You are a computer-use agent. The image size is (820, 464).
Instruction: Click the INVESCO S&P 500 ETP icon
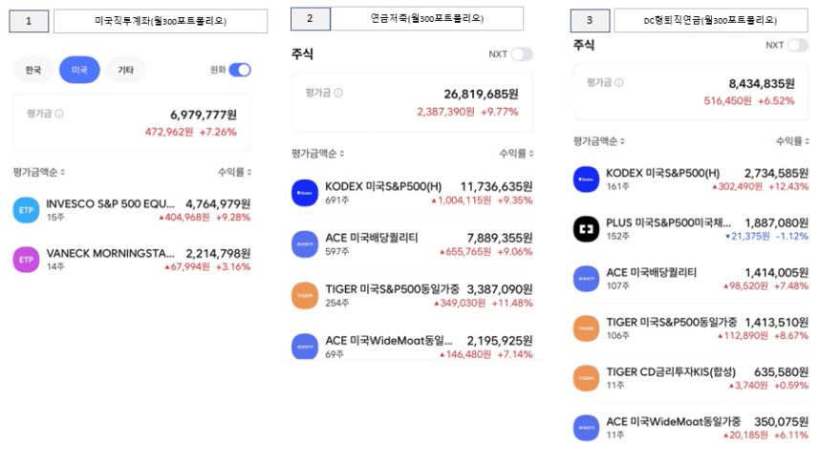[x=26, y=210]
